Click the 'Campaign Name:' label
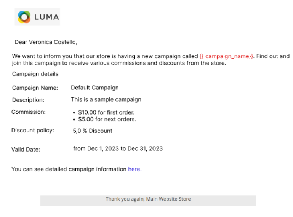293x217 pixels. 35,88
